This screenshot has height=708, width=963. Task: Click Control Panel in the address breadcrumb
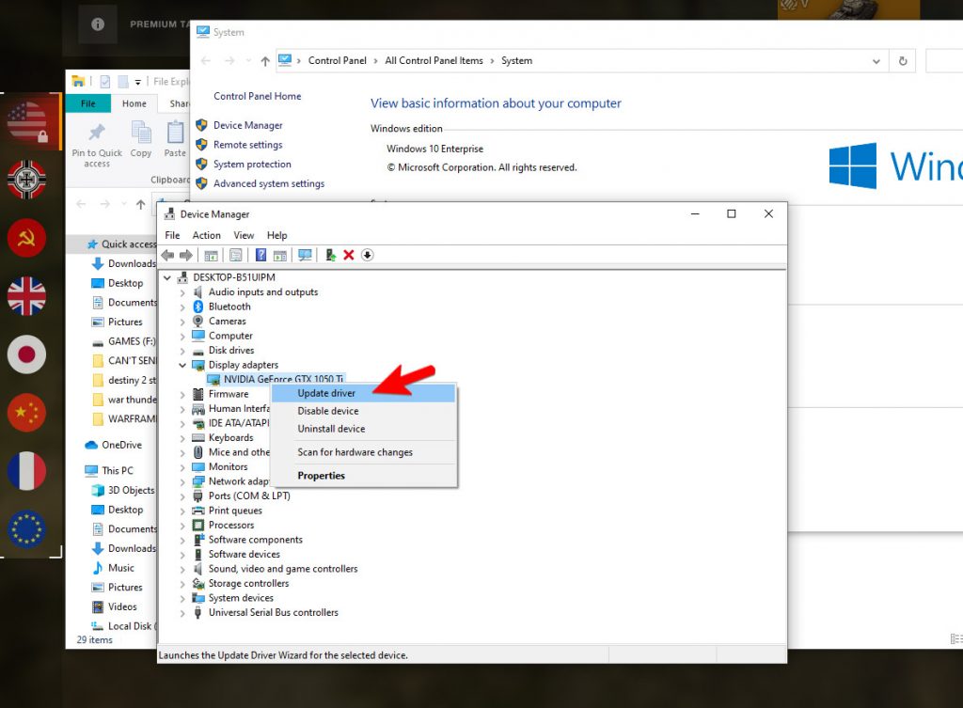click(338, 61)
